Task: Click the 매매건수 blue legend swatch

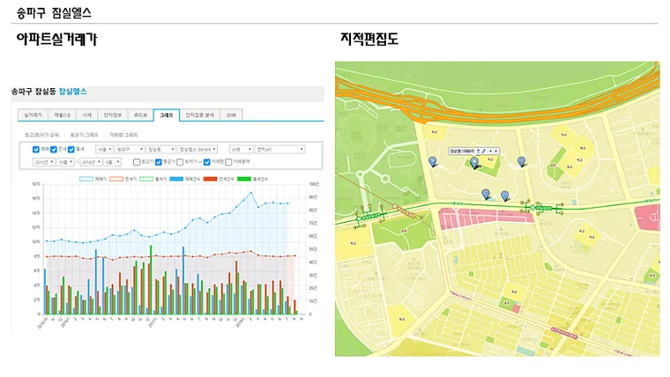Action: coord(176,180)
